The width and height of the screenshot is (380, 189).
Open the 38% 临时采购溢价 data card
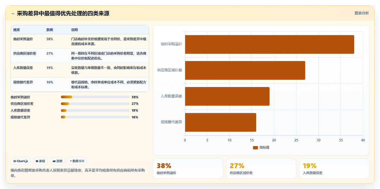[188, 168]
